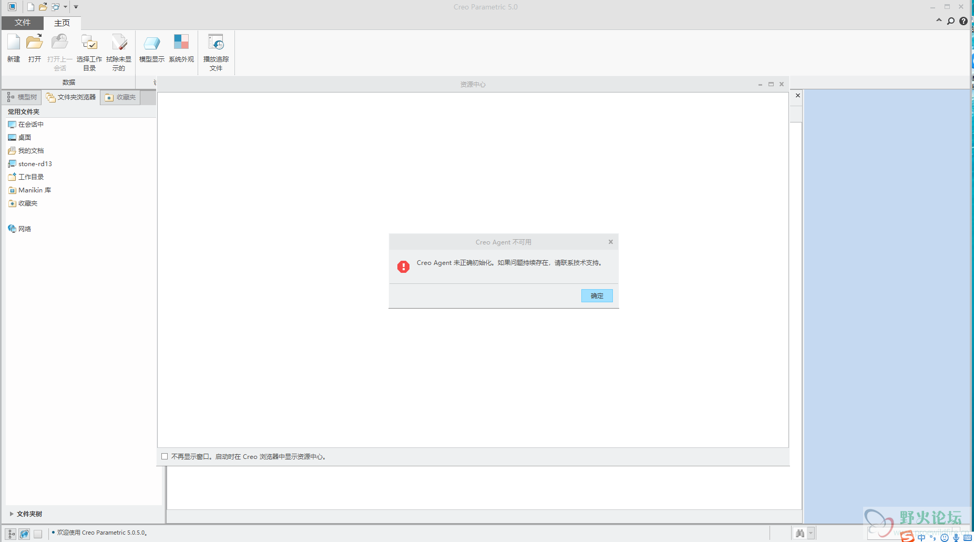This screenshot has height=542, width=974.
Task: Collapse the ribbon with the up arrow
Action: [939, 21]
